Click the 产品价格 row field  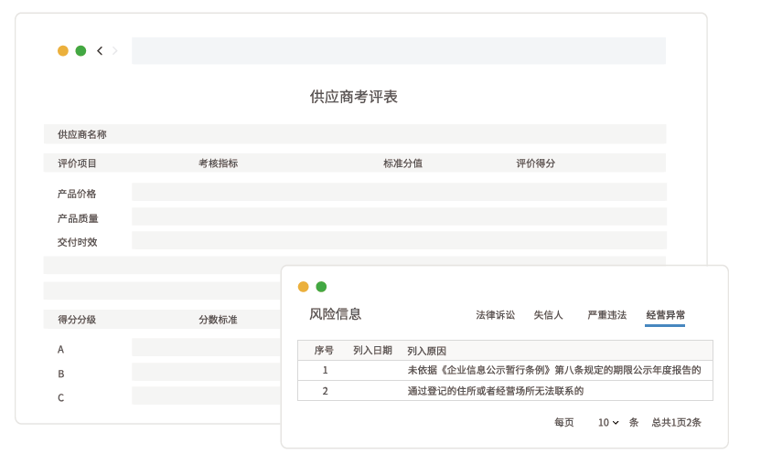[x=398, y=193]
